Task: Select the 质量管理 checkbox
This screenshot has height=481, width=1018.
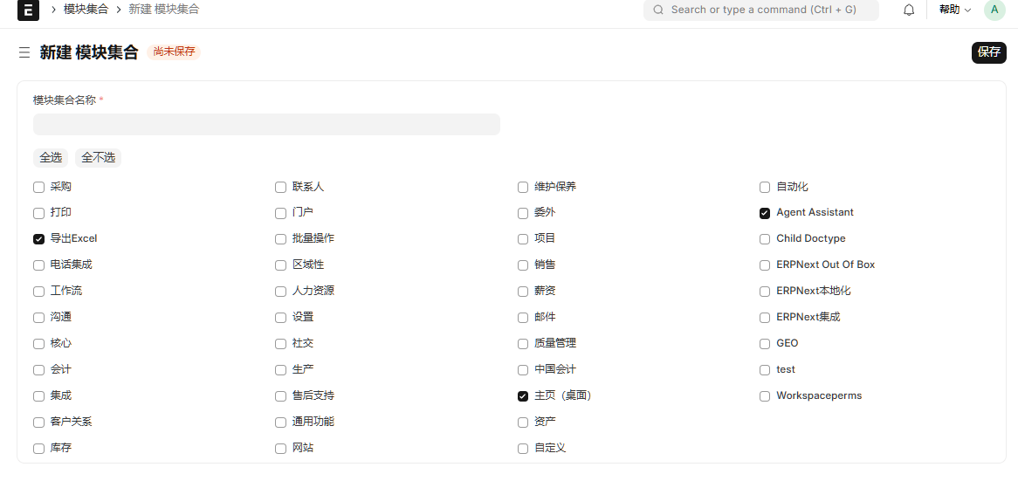Action: [x=523, y=344]
